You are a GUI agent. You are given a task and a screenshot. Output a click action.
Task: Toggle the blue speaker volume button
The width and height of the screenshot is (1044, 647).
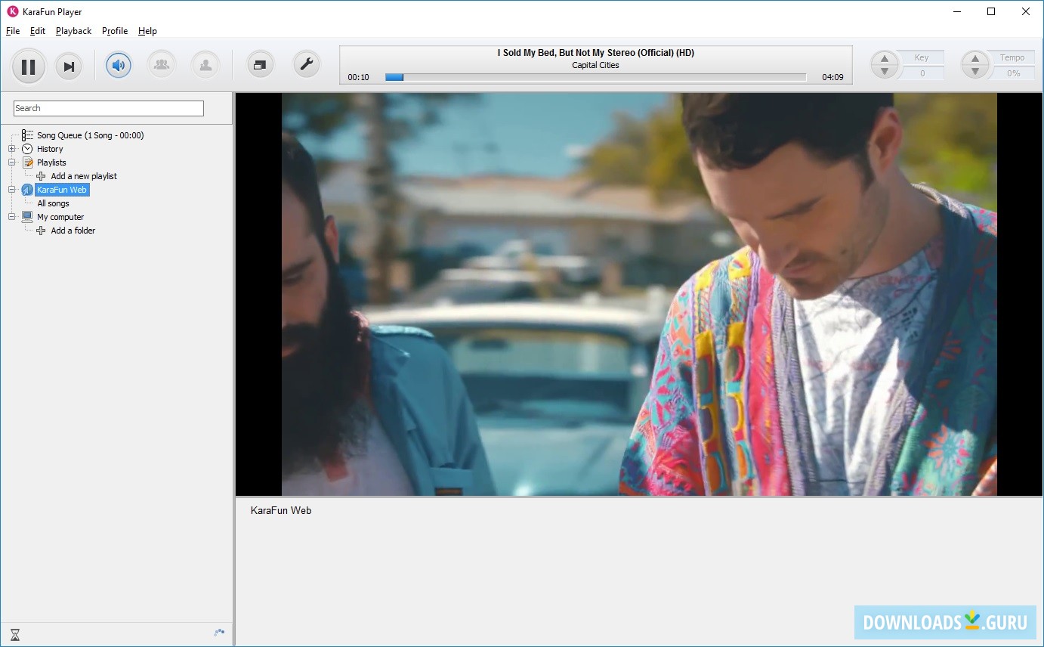click(x=119, y=65)
